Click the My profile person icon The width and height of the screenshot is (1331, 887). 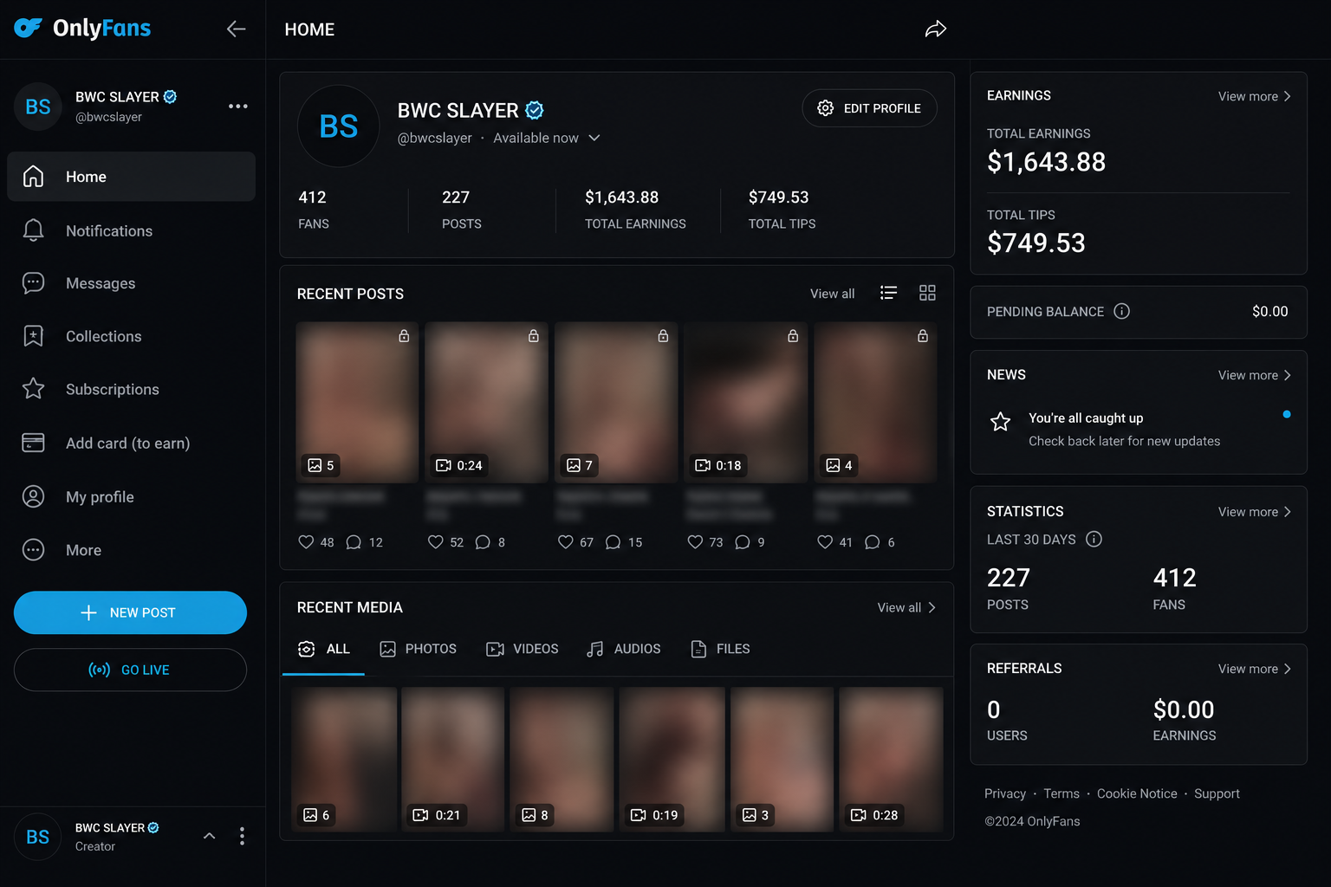[x=33, y=496]
